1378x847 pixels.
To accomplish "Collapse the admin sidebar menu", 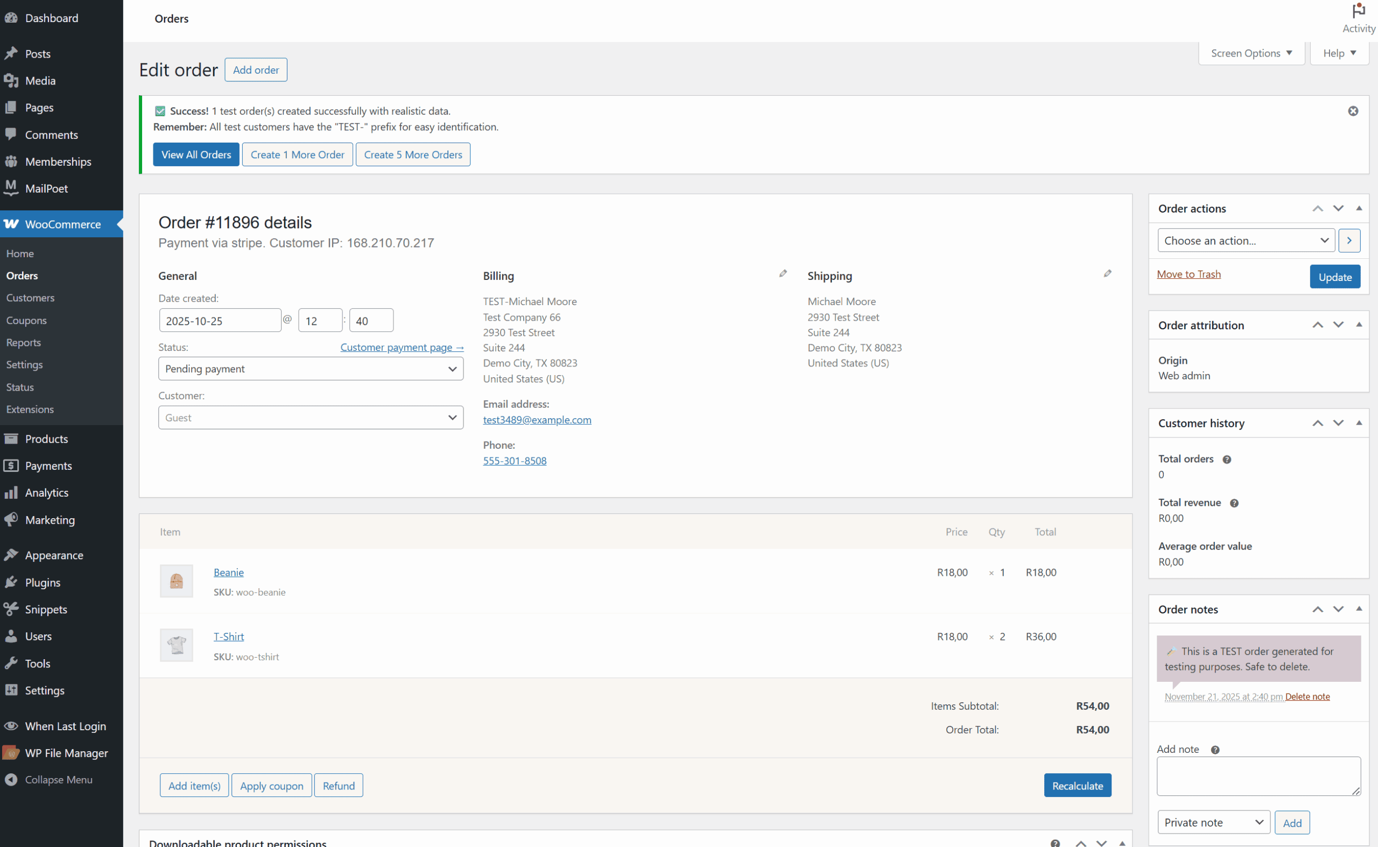I will (x=11, y=779).
